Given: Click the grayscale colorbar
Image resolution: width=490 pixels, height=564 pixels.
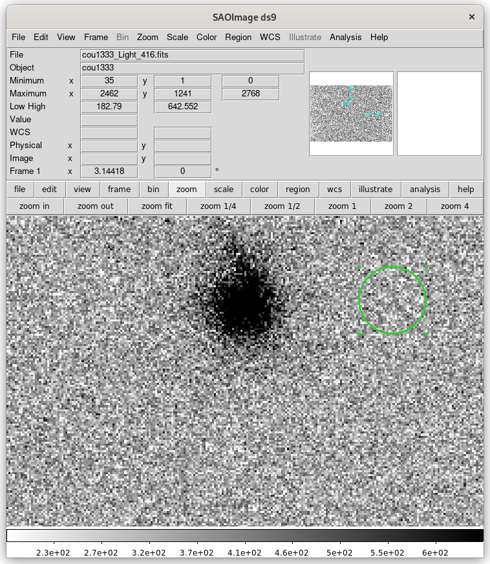Looking at the screenshot, I should click(245, 536).
